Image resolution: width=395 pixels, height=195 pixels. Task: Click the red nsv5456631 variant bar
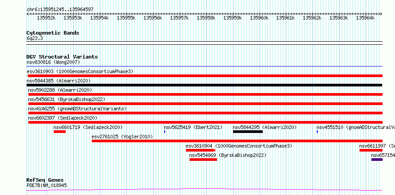pyautogui.click(x=205, y=104)
